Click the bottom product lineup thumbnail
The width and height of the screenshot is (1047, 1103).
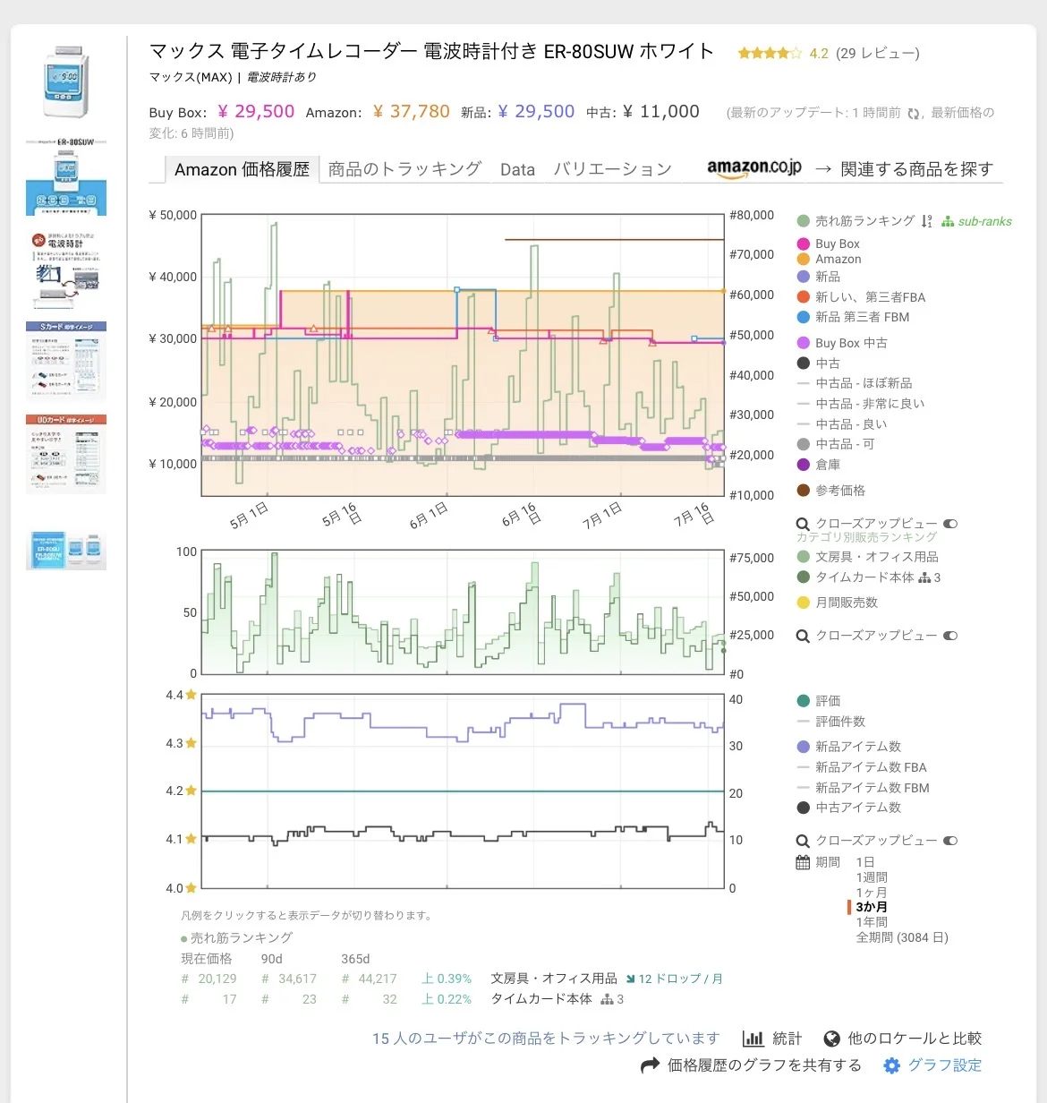(66, 551)
